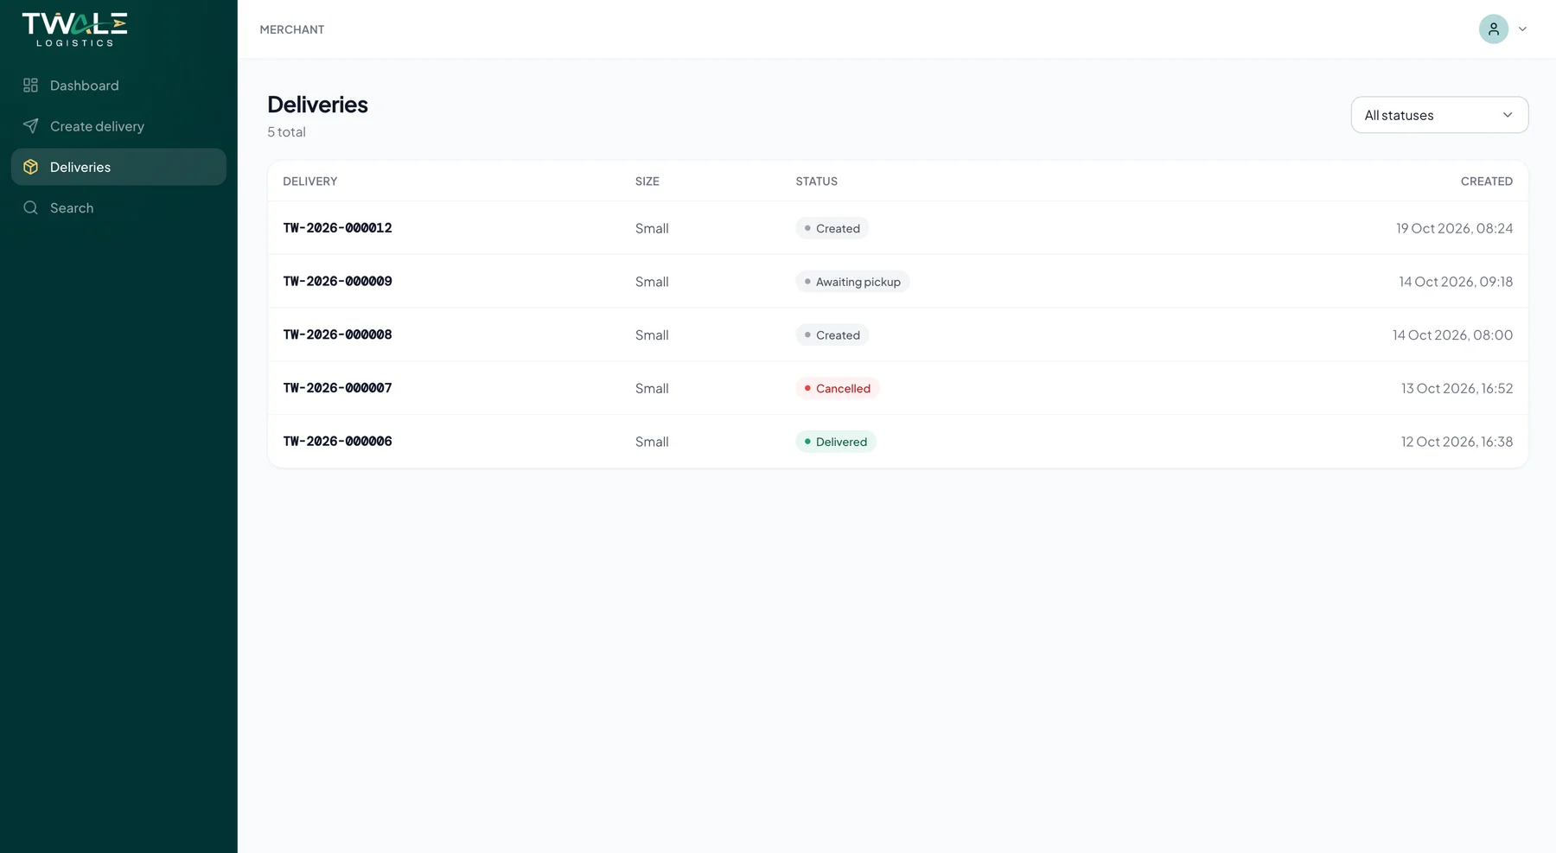Expand the account menu chevron

(x=1522, y=29)
